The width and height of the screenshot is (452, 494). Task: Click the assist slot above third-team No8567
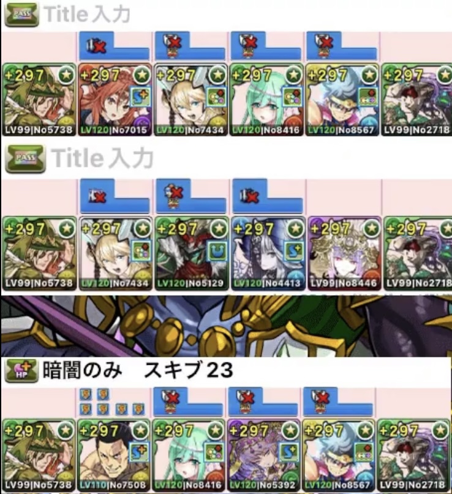338,402
